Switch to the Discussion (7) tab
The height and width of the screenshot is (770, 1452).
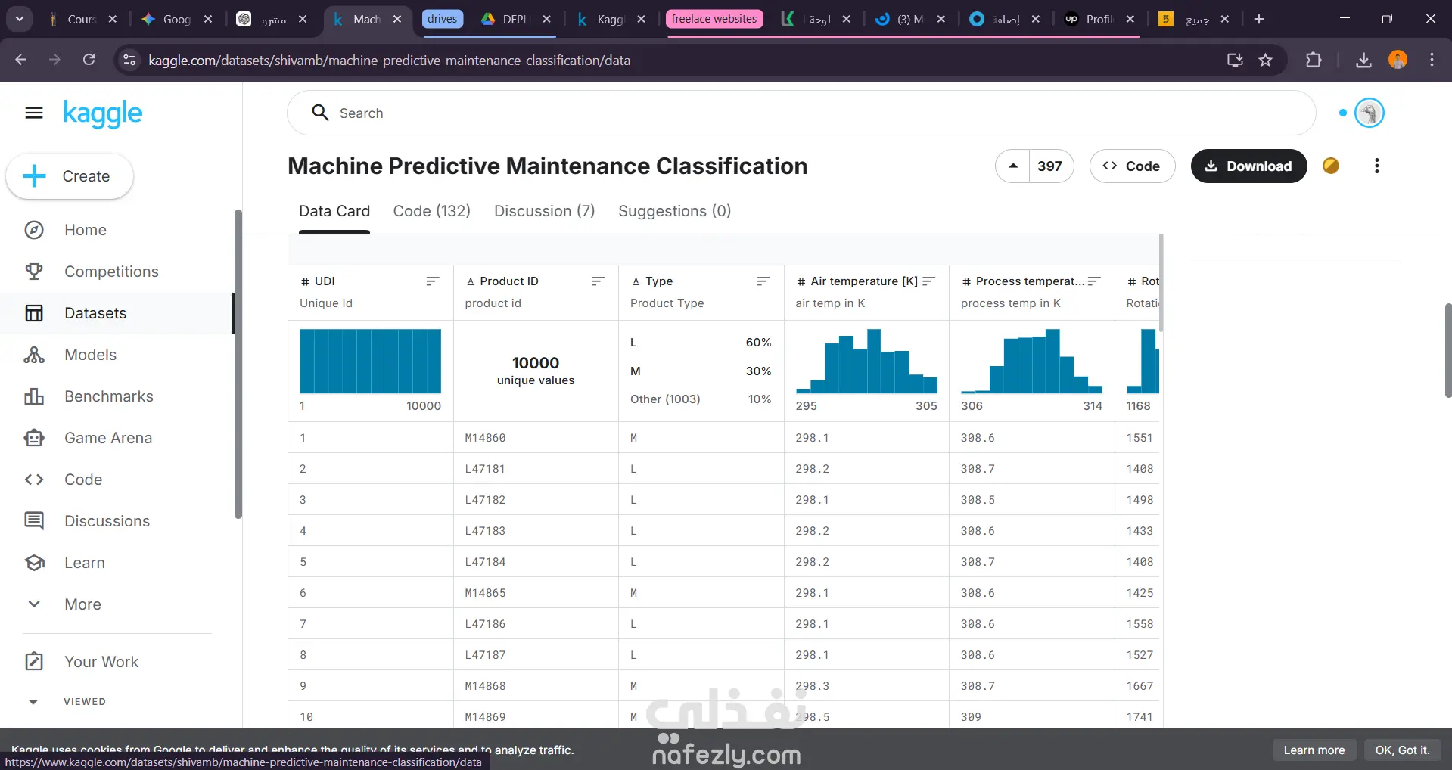click(x=544, y=211)
